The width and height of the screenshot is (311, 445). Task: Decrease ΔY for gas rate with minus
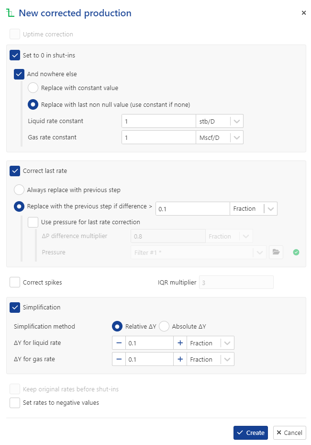pyautogui.click(x=119, y=359)
